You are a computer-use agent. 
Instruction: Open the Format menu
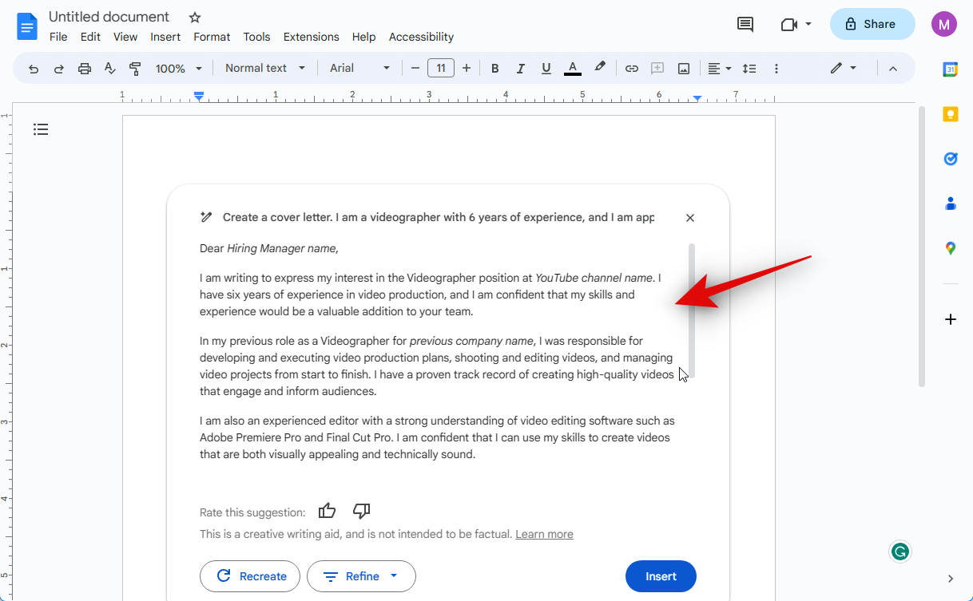point(212,37)
